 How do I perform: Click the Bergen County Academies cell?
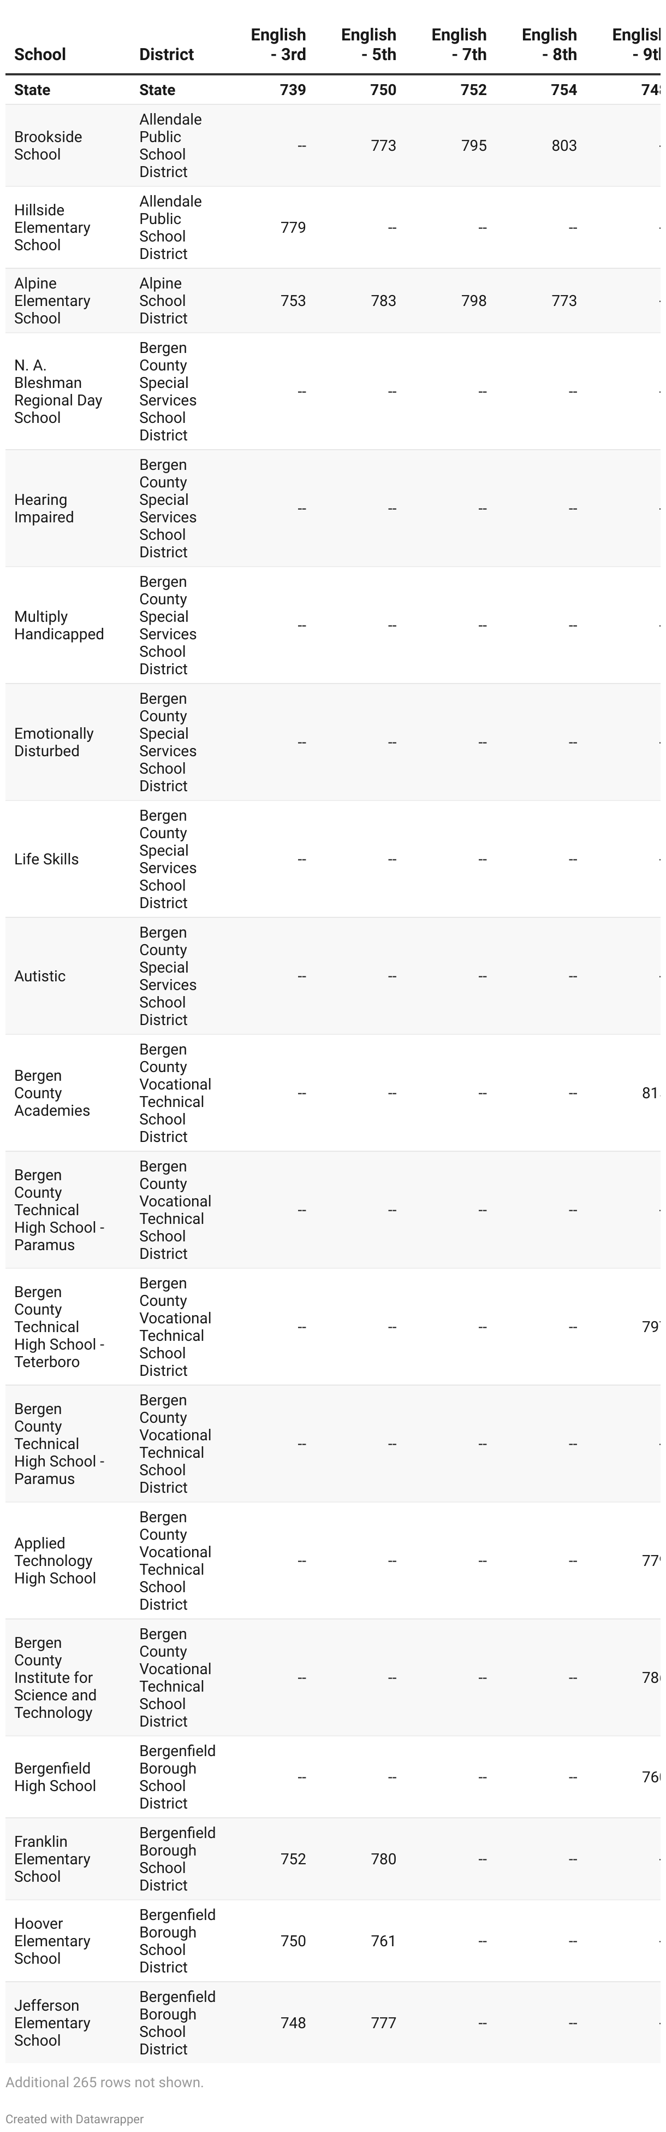pos(51,1092)
